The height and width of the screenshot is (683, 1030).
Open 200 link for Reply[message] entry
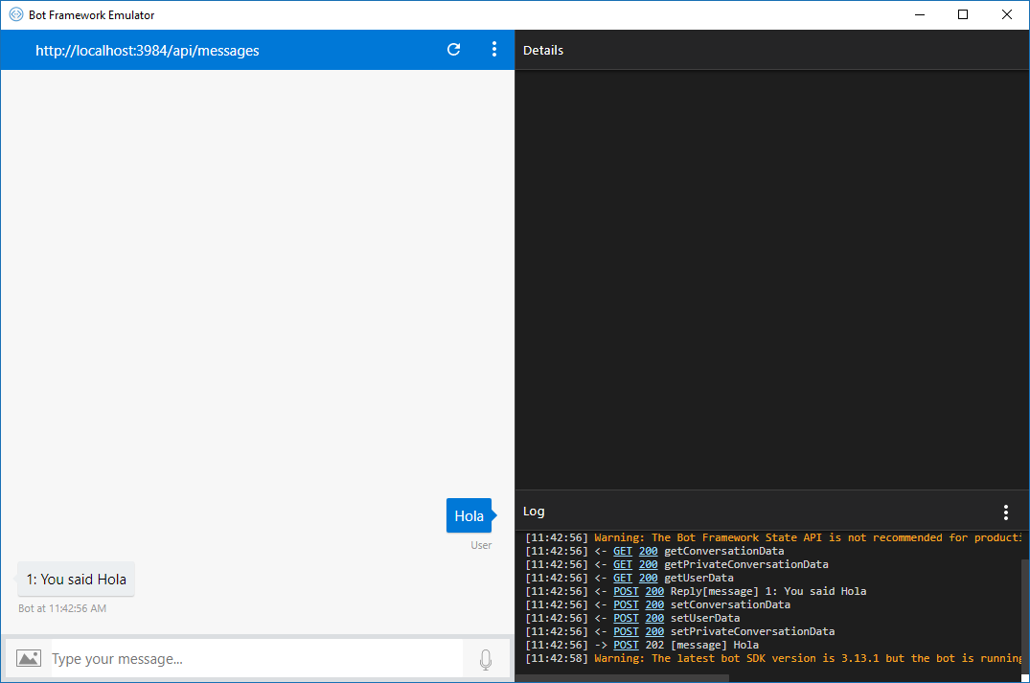click(655, 591)
